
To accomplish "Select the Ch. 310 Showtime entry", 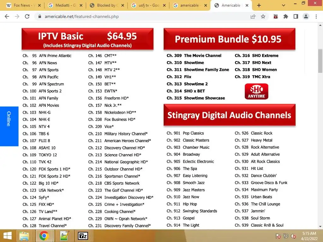I will 185,63.
